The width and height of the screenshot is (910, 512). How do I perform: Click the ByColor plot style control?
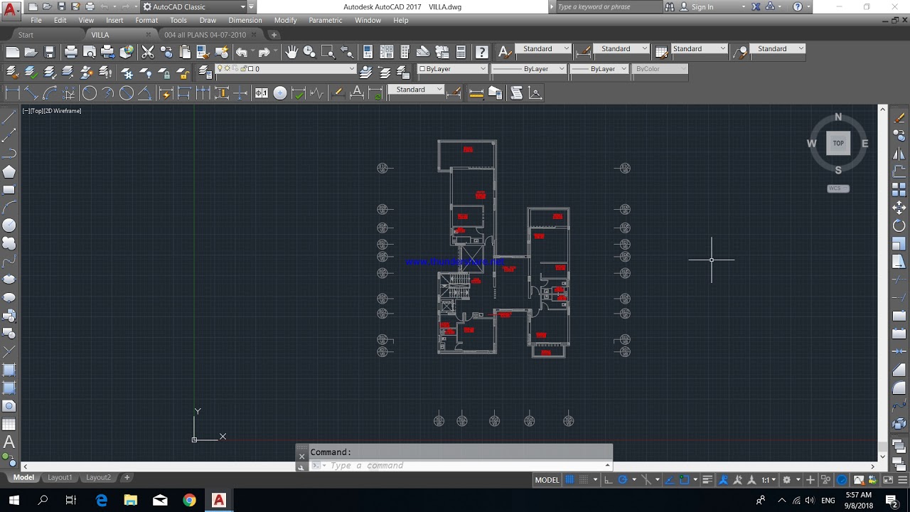click(660, 69)
